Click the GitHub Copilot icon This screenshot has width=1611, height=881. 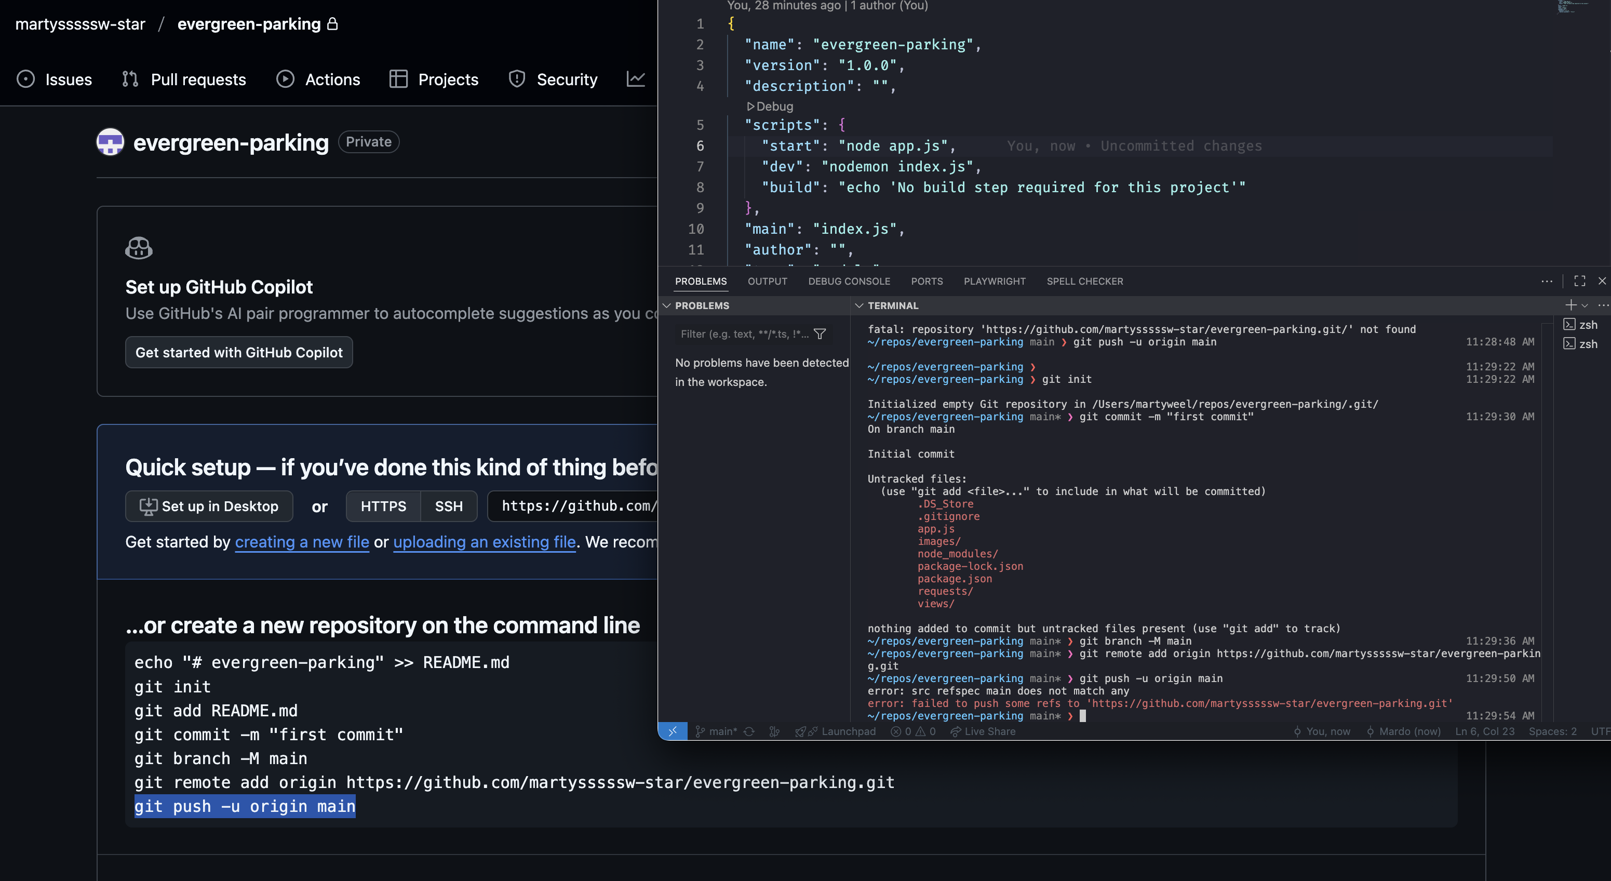click(x=139, y=248)
